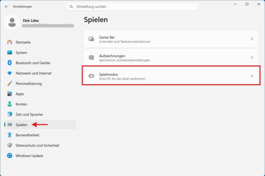The image size is (265, 176).
Task: Click the magnifier icon in search box
Action: click(71, 7)
